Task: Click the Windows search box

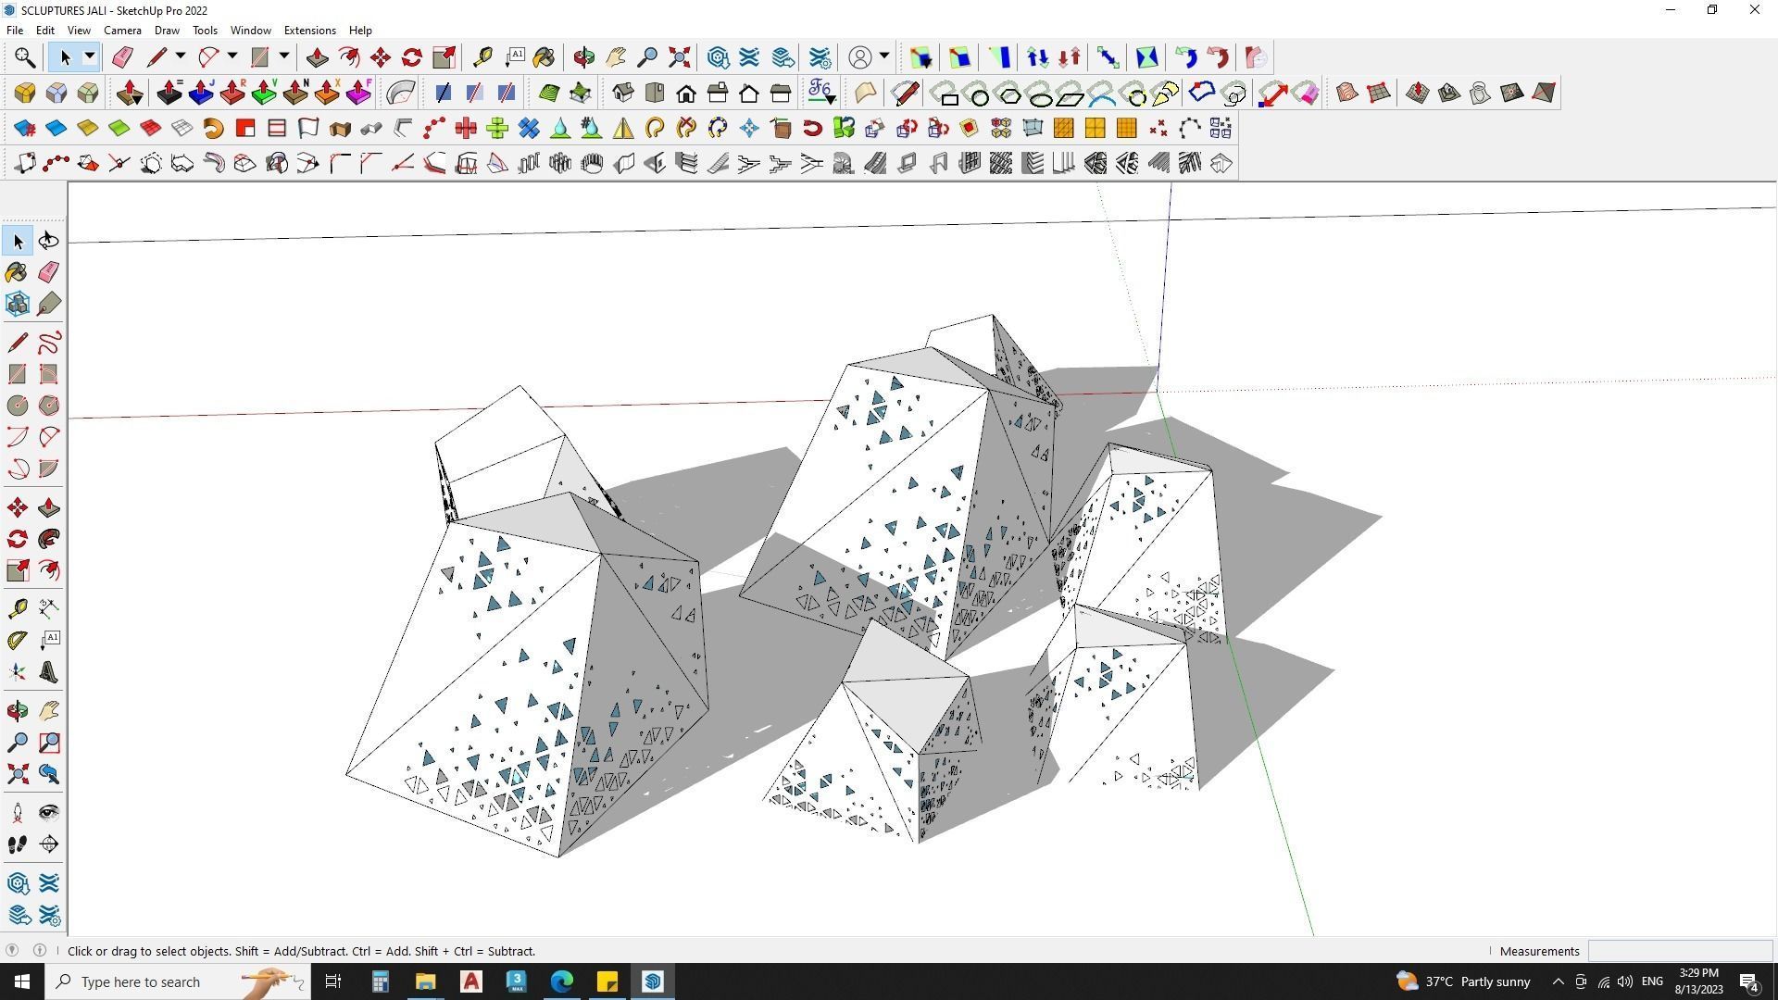Action: [176, 981]
